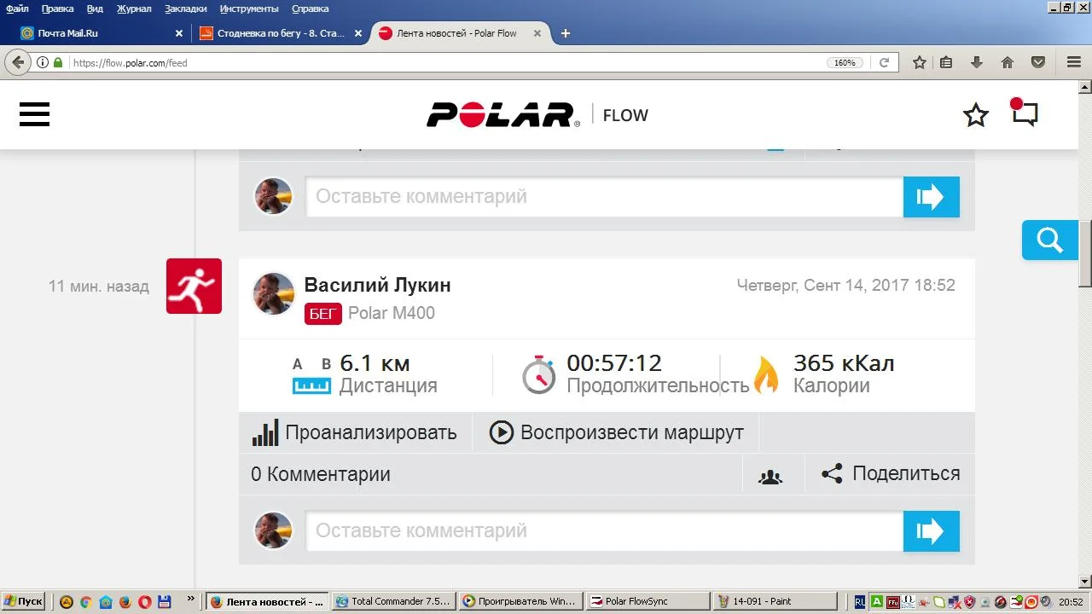Reload the page with refresh icon
The image size is (1092, 614).
coord(885,62)
